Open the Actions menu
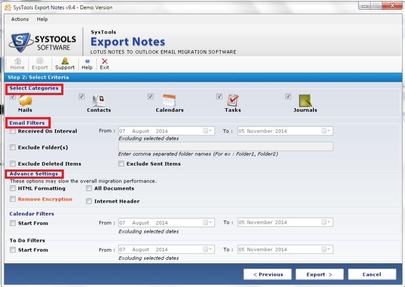The height and width of the screenshot is (287, 405). click(x=20, y=19)
